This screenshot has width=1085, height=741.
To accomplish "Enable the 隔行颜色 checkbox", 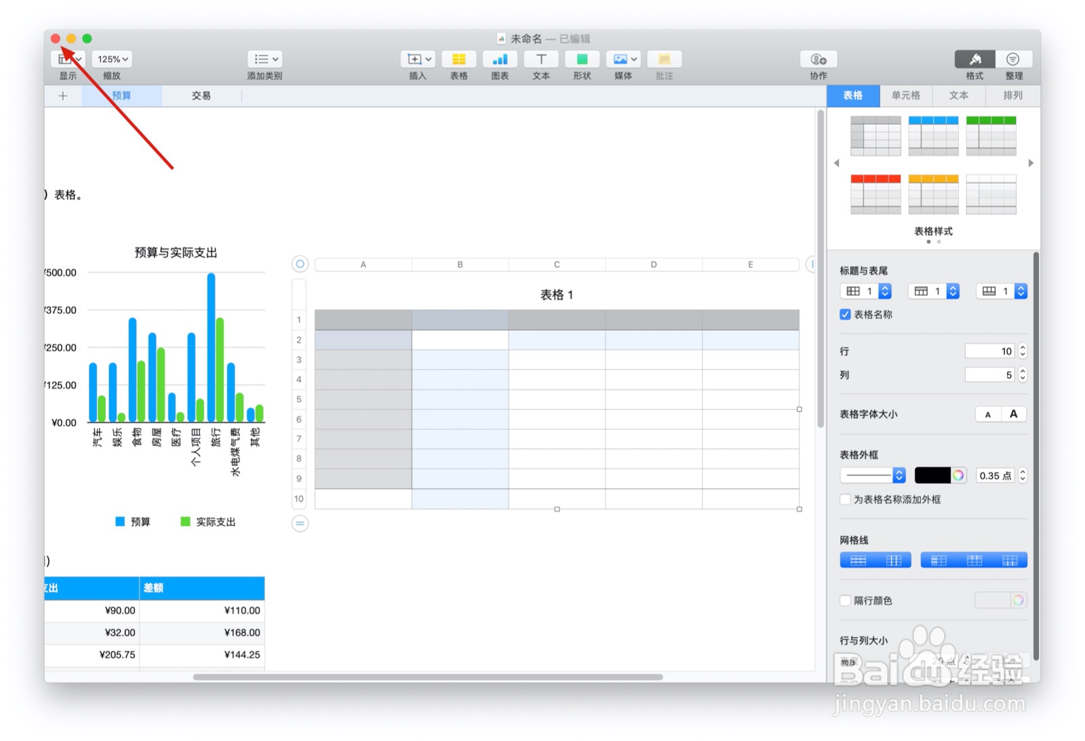I will click(845, 600).
